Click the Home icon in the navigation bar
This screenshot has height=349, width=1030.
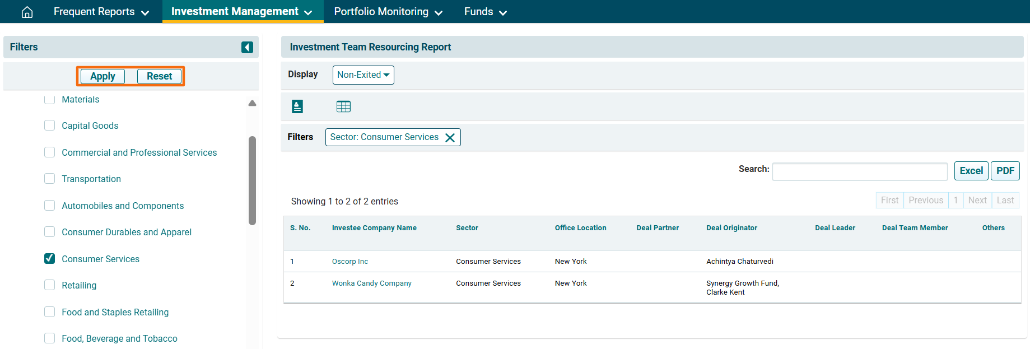(x=27, y=12)
